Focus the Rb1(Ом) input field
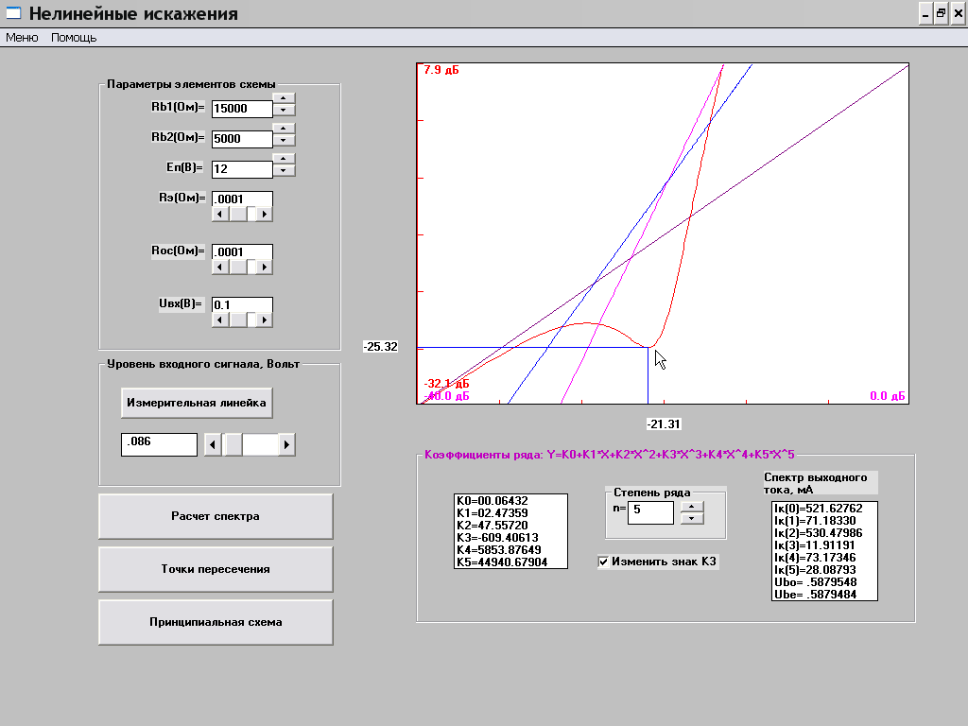Screen dimensions: 968x726 pos(241,109)
